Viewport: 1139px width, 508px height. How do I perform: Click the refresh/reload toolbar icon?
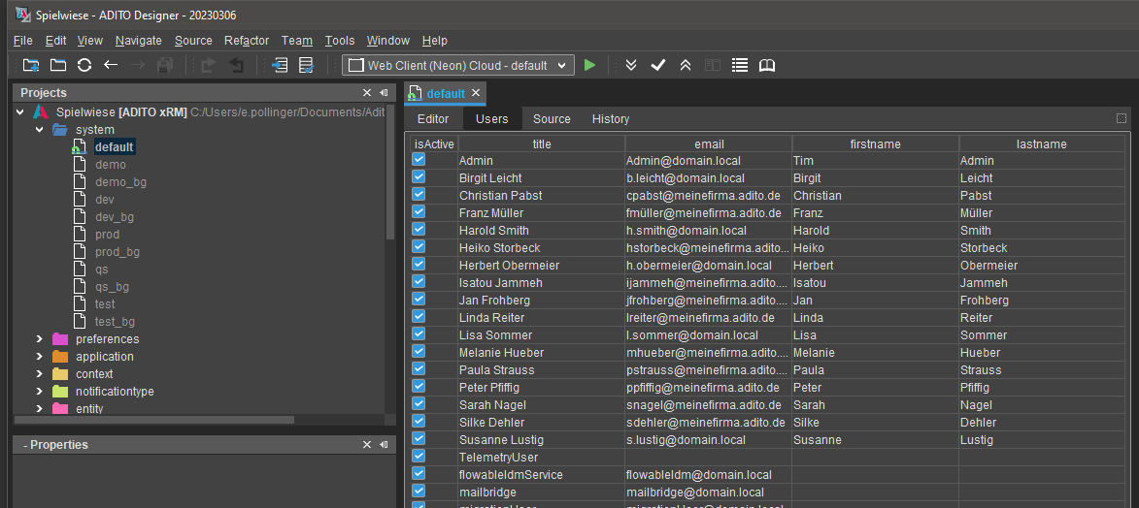(84, 65)
